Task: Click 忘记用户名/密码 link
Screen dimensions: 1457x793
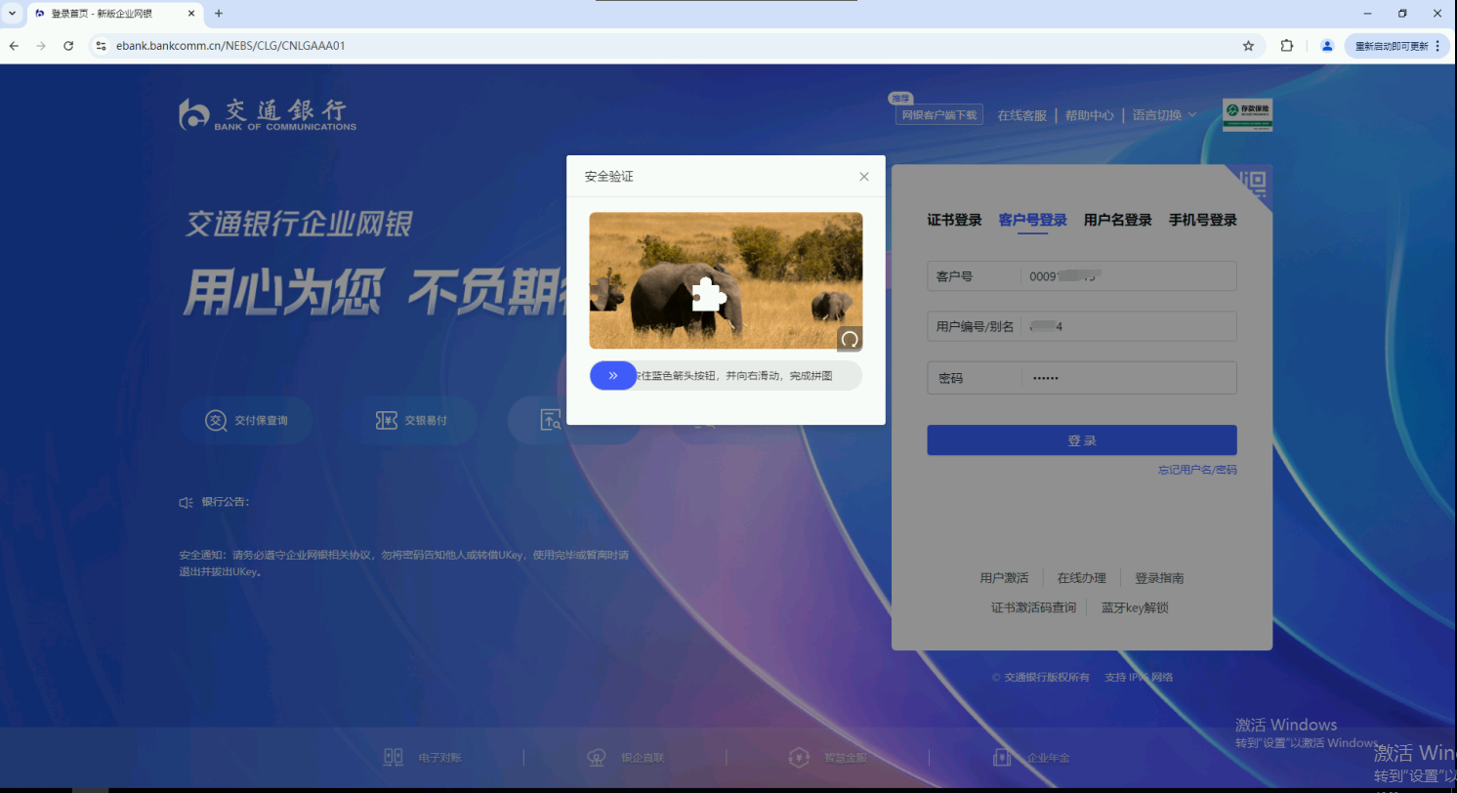Action: (x=1197, y=470)
